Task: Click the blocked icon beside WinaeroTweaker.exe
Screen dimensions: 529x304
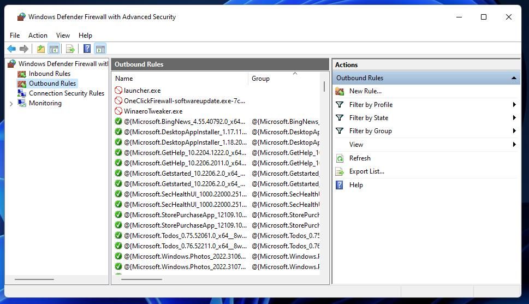Action: pos(118,111)
